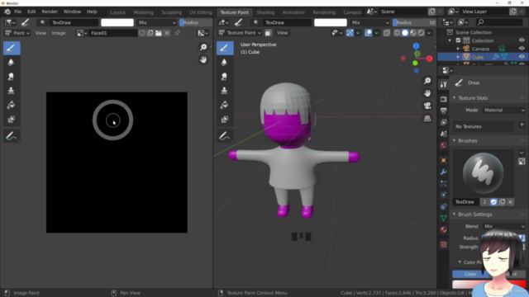Open the Modifiers wrench properties tab
Image resolution: width=529 pixels, height=297 pixels.
(444, 172)
